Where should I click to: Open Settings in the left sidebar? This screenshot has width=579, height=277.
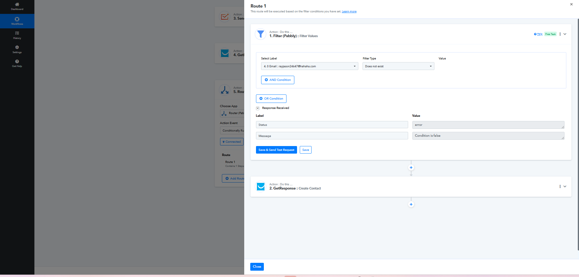pyautogui.click(x=17, y=49)
